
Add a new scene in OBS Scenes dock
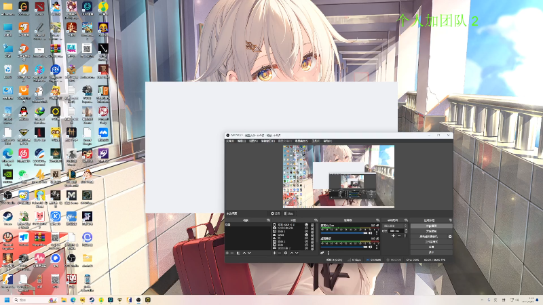pyautogui.click(x=227, y=253)
